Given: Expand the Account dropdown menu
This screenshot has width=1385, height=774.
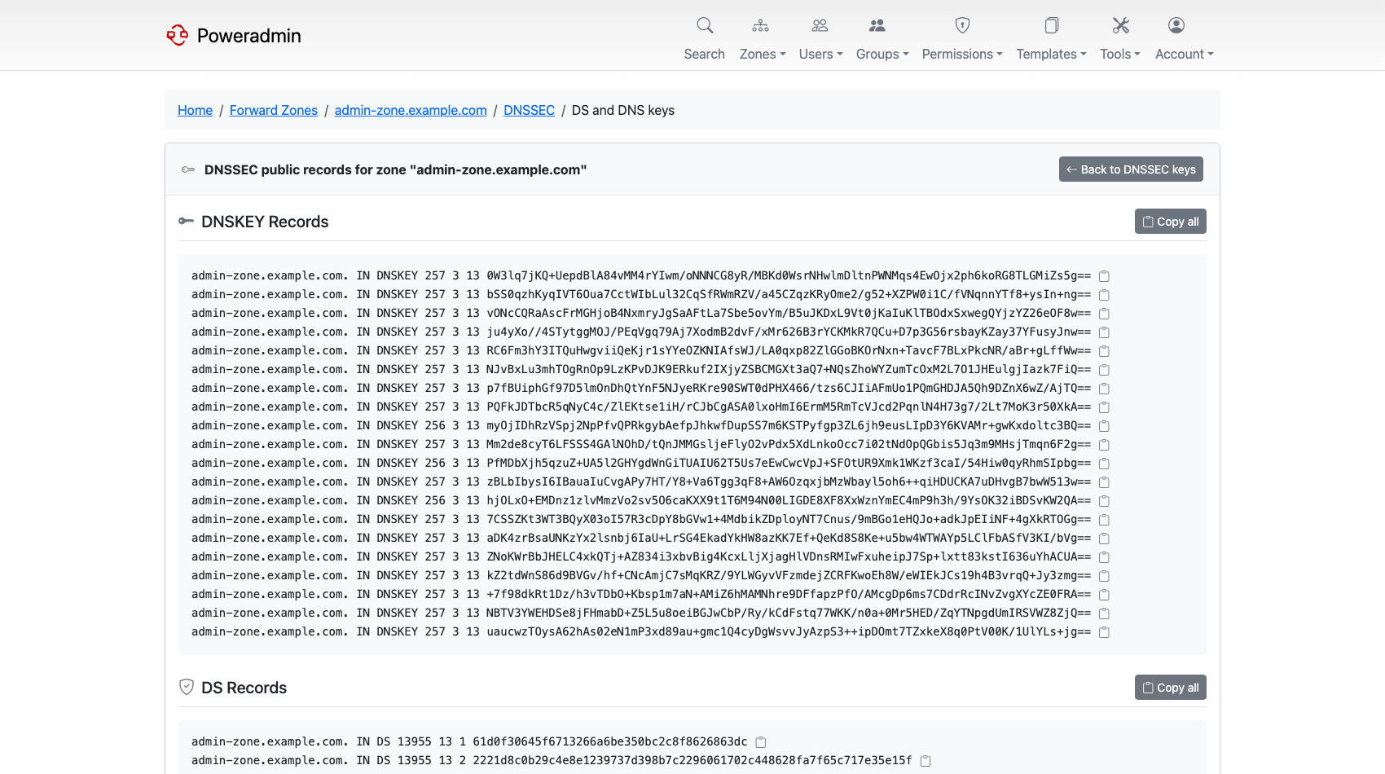Looking at the screenshot, I should (x=1185, y=54).
